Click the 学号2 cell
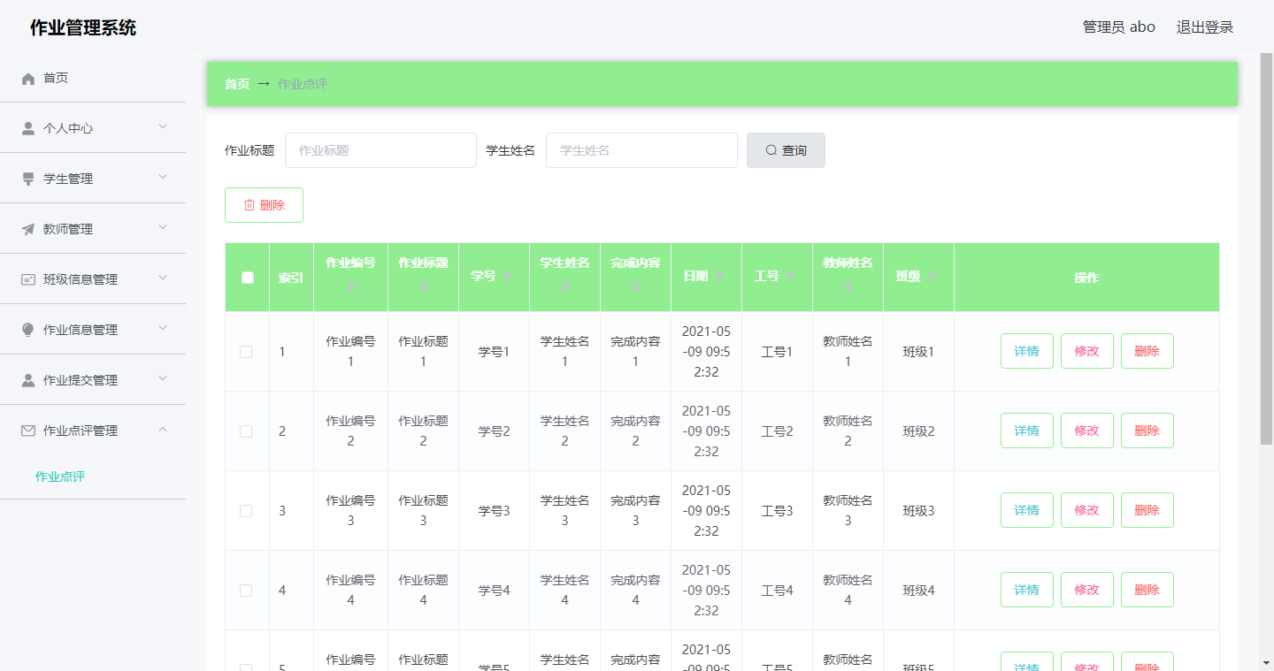This screenshot has height=671, width=1274. coord(494,431)
